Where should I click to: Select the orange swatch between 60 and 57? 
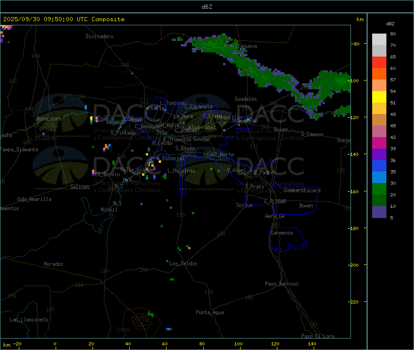click(379, 74)
